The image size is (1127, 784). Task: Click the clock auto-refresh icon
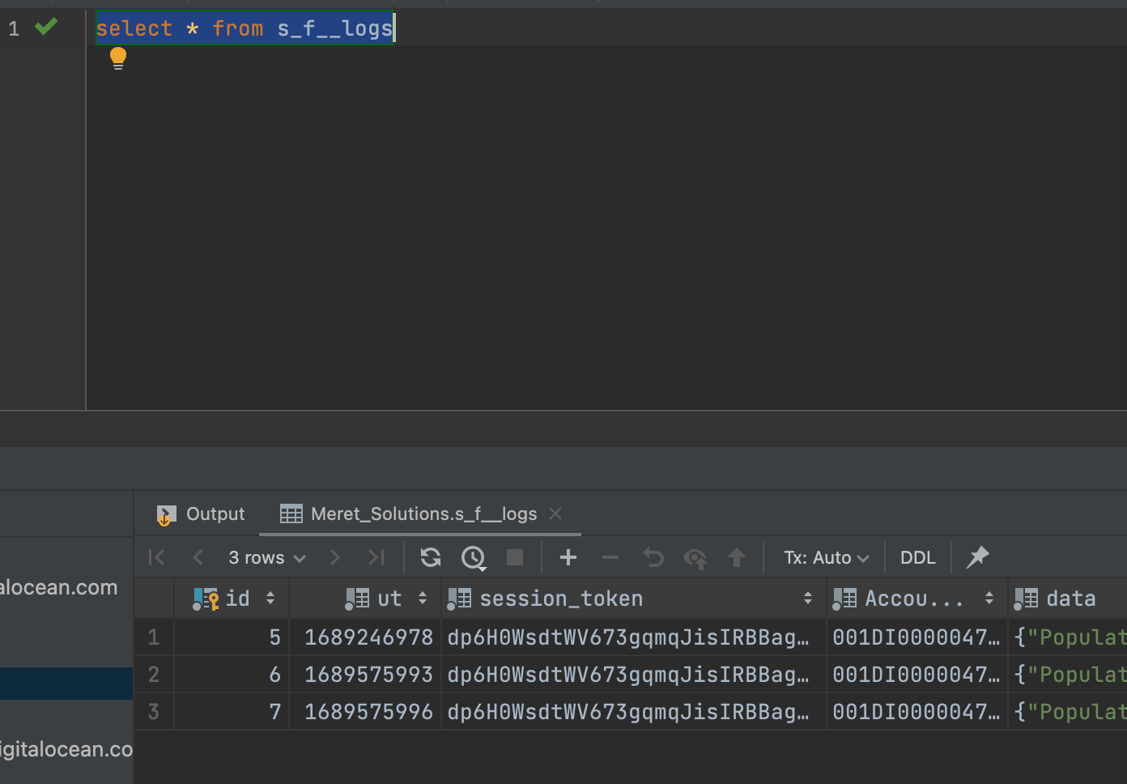tap(473, 557)
